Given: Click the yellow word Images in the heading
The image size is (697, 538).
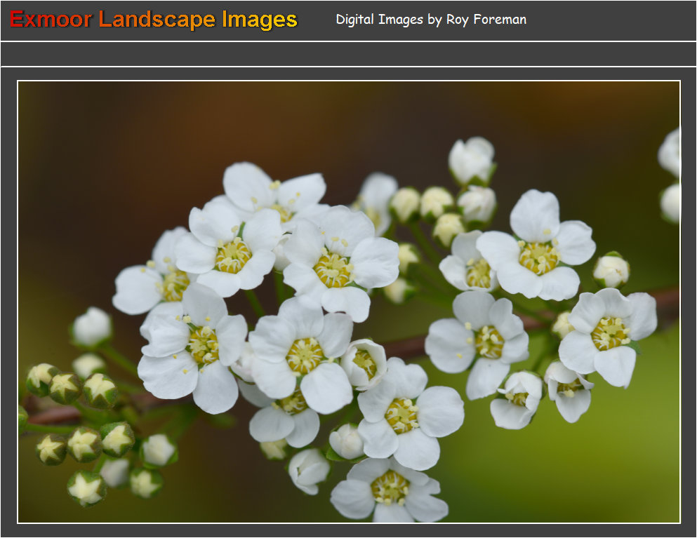Looking at the screenshot, I should 259,20.
